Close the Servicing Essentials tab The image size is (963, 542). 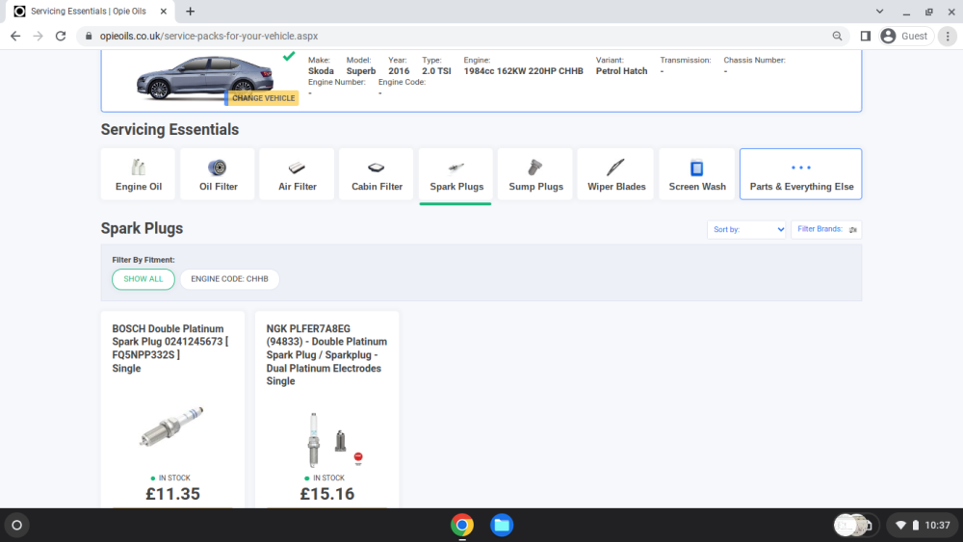coord(164,11)
